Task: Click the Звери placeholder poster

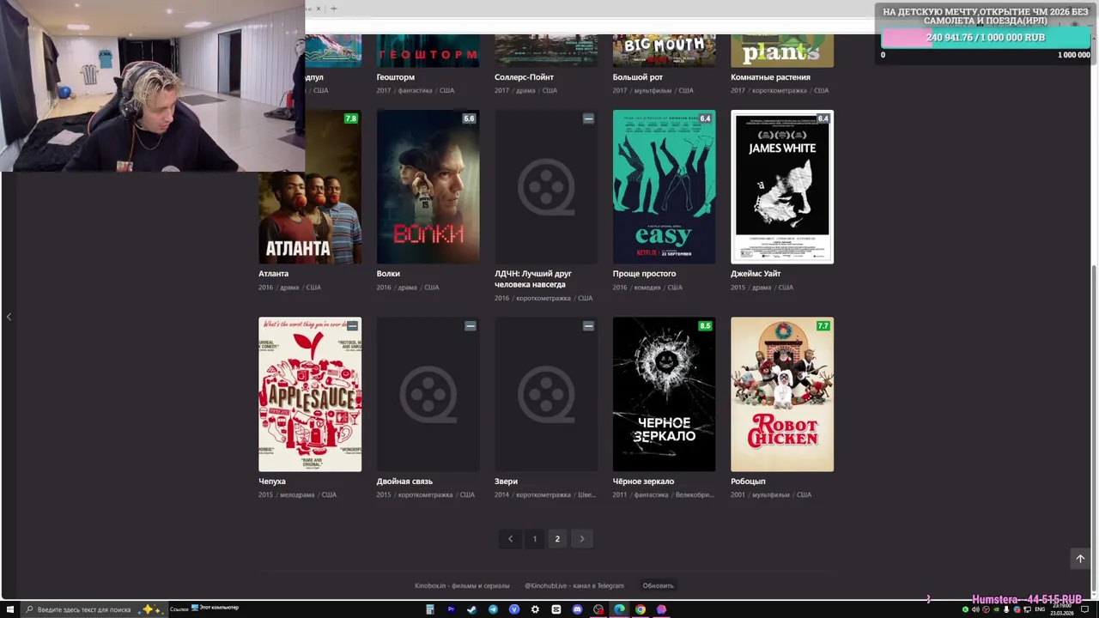Action: pos(546,395)
